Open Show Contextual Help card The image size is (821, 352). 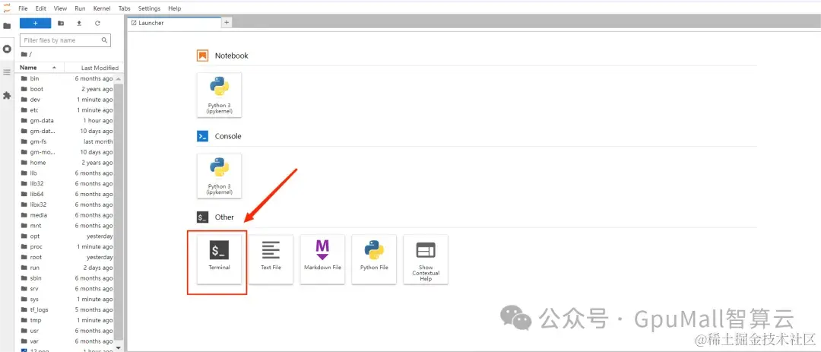426,259
